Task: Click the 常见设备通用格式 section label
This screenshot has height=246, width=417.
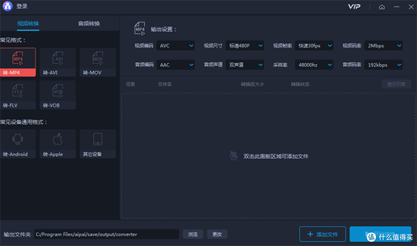Action: (x=24, y=122)
